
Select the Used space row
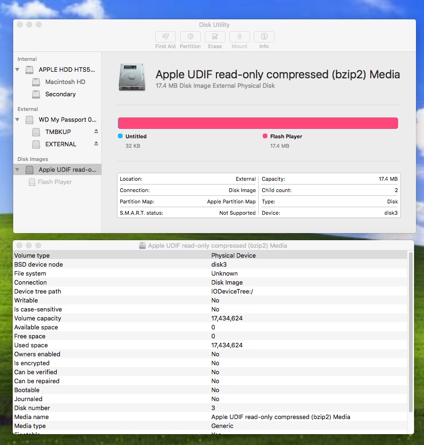[210, 345]
